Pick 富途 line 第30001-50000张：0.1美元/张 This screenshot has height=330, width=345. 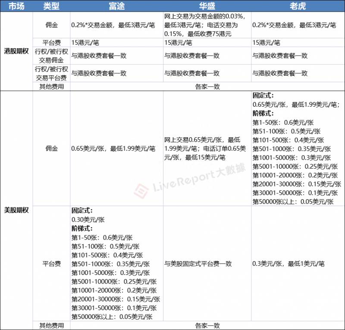(x=114, y=308)
